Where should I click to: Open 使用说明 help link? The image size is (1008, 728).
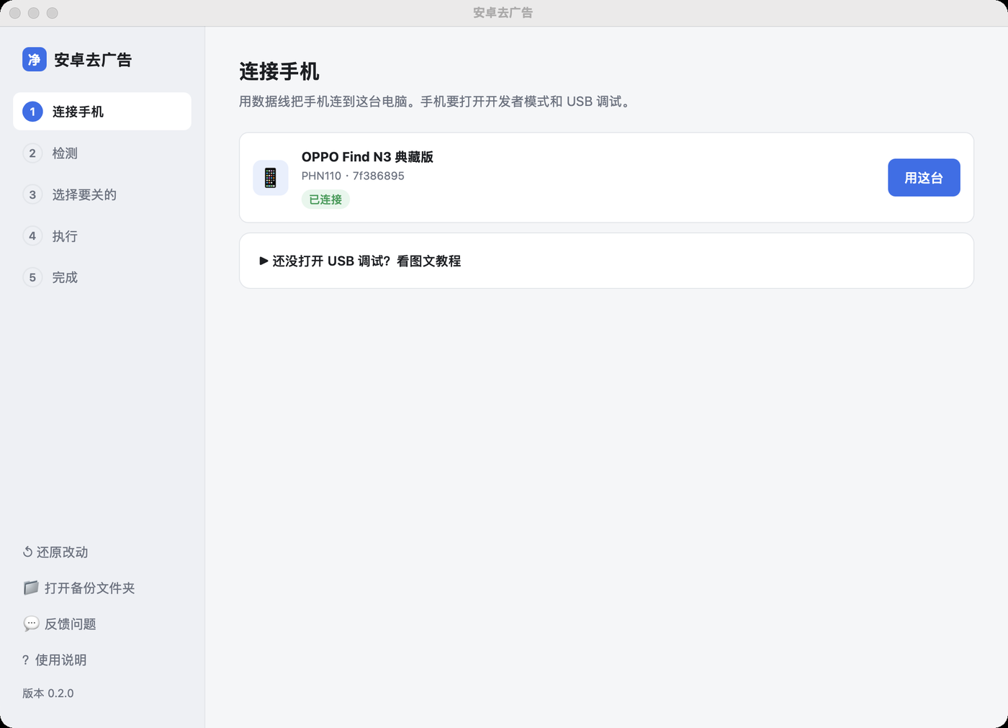[55, 660]
